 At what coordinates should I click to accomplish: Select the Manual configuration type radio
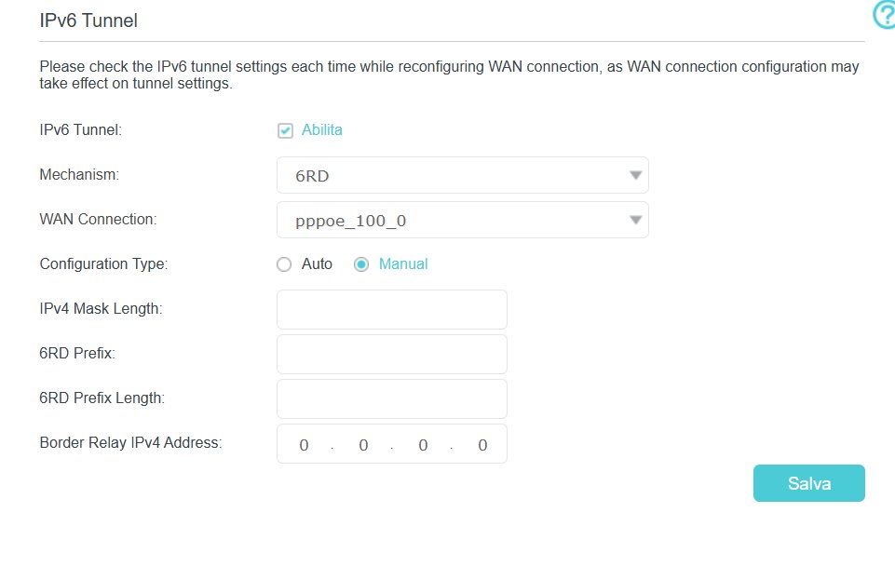click(361, 264)
